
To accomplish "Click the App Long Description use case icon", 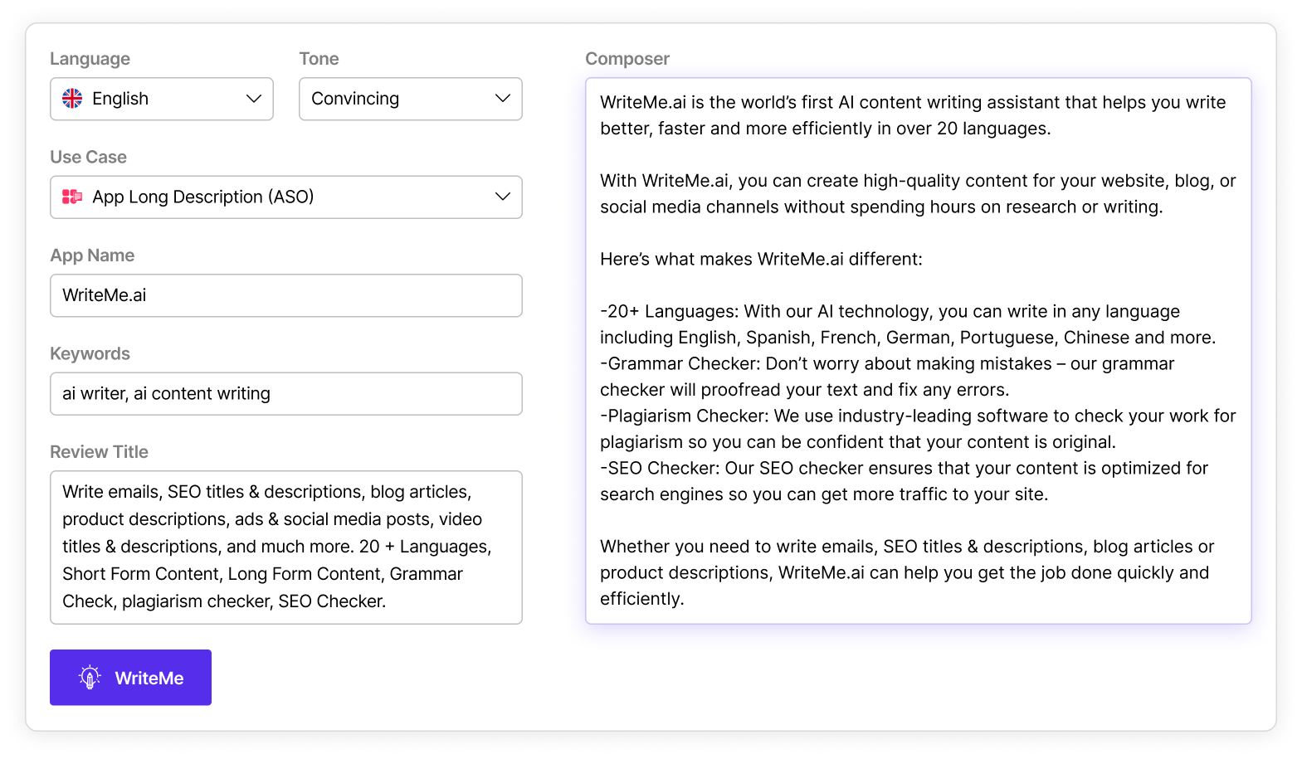I will pos(72,197).
